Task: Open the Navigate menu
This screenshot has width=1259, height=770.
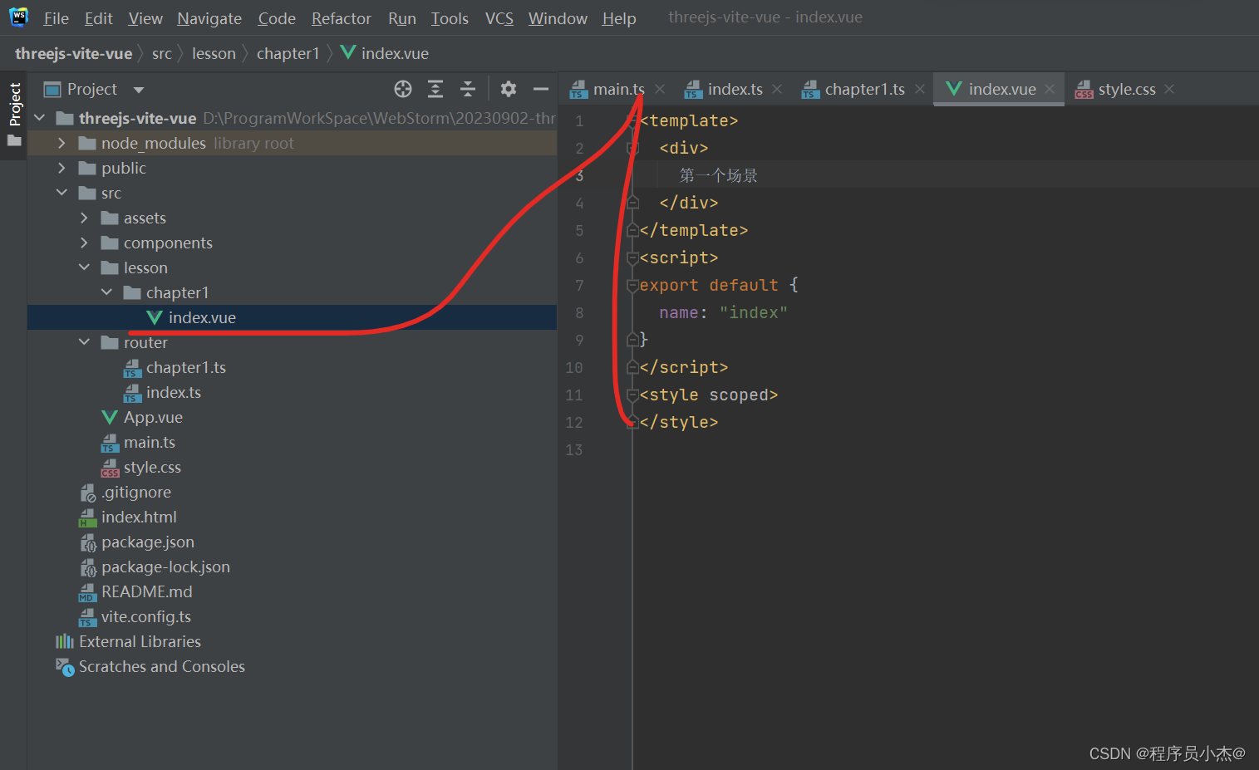Action: [x=209, y=18]
